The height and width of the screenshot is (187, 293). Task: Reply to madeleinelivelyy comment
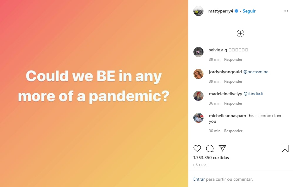pyautogui.click(x=233, y=103)
